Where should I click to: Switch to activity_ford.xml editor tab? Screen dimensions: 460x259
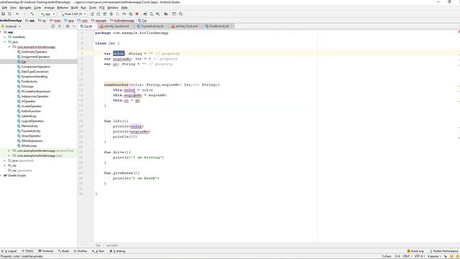click(x=186, y=26)
